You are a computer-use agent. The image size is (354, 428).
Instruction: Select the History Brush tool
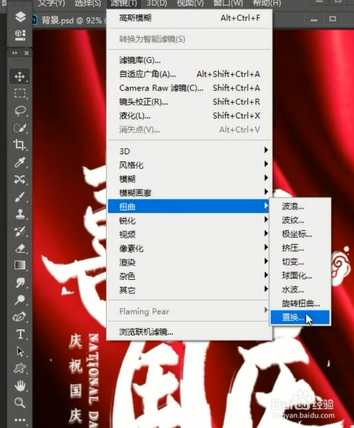click(20, 231)
